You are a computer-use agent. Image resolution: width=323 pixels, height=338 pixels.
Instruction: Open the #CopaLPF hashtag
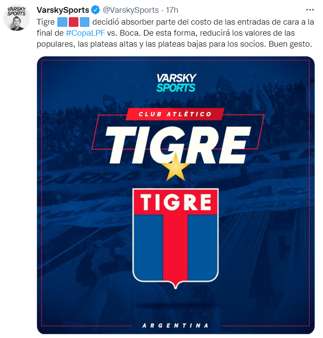point(85,33)
